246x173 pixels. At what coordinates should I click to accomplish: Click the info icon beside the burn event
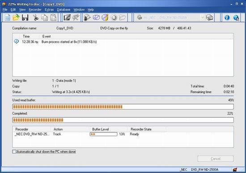[x=16, y=41]
